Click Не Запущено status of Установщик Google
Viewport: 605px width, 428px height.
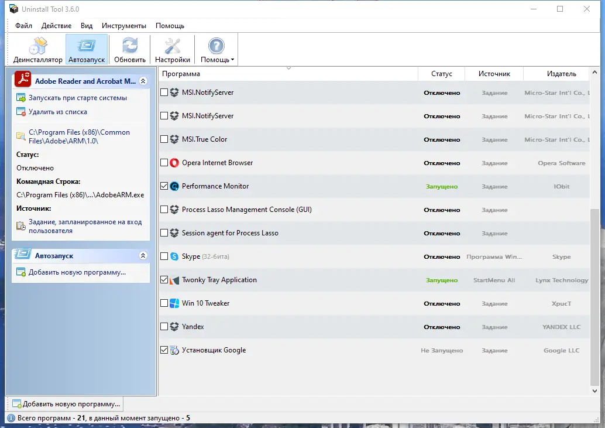click(x=442, y=351)
